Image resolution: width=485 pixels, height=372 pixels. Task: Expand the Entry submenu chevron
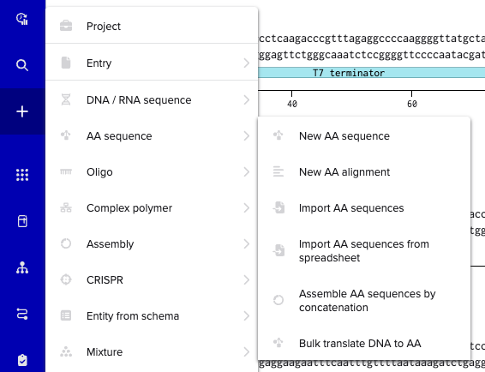247,63
